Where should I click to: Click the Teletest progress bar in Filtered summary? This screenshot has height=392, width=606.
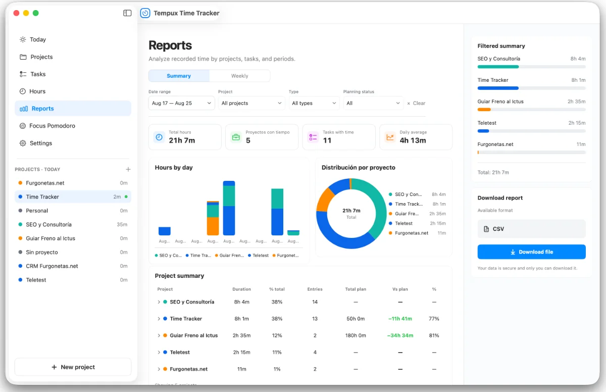(532, 131)
